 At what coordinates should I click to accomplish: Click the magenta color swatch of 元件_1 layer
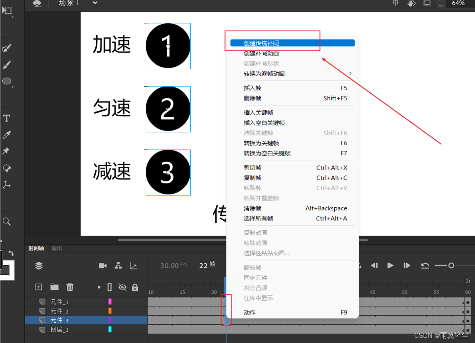click(110, 301)
